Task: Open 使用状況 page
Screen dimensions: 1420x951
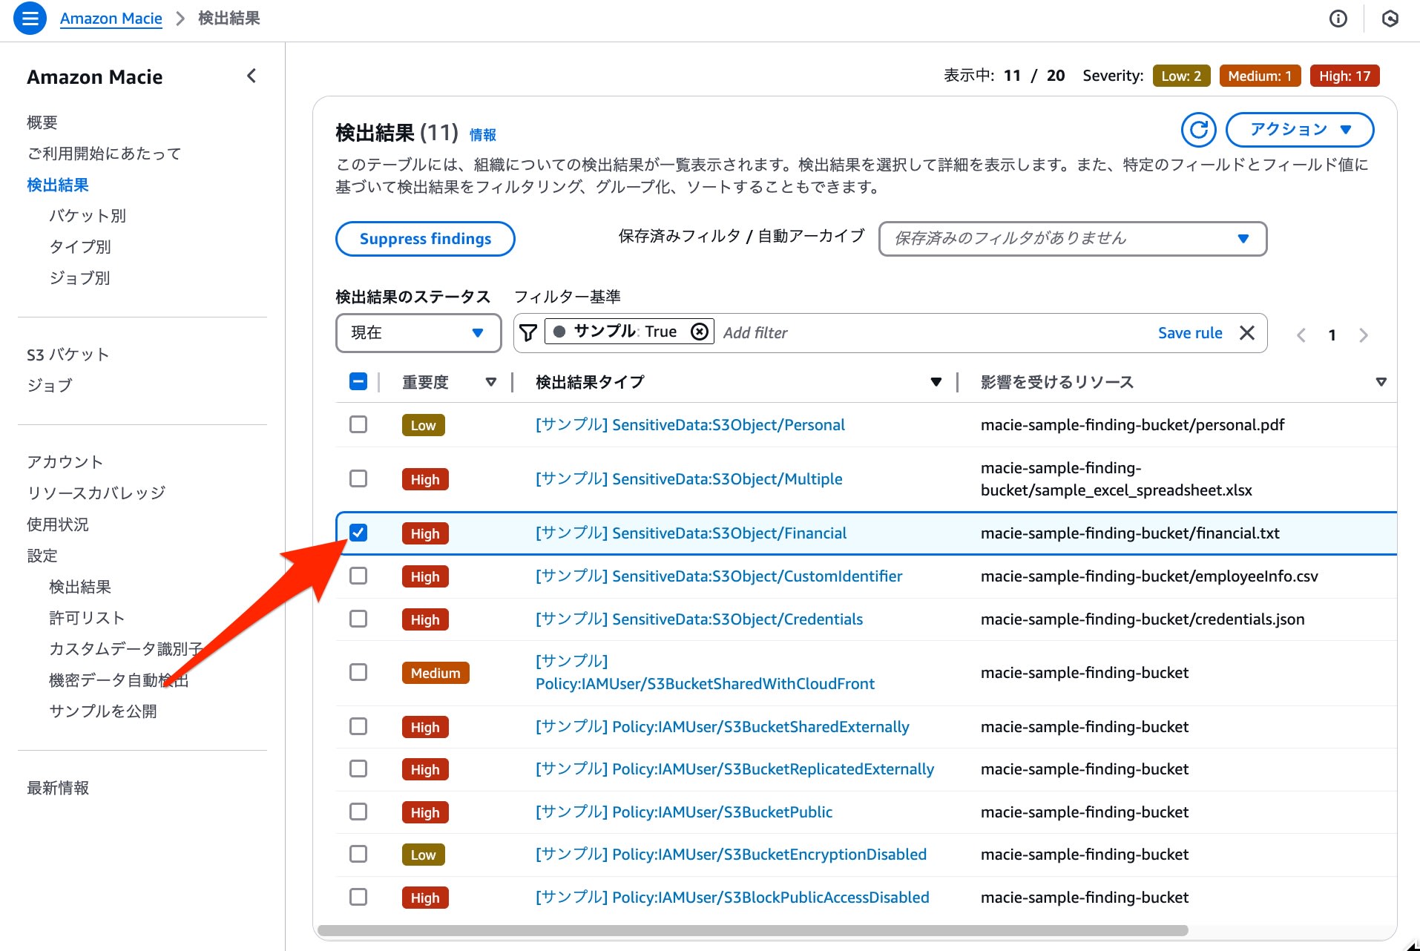Action: coord(58,524)
